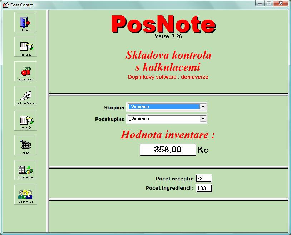This screenshot has width=291, height=235.
Task: Click the 'Pocet ingredienci :' label
Action: coord(169,188)
